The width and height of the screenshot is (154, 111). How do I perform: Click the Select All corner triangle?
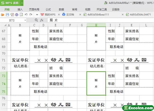pos(5,25)
